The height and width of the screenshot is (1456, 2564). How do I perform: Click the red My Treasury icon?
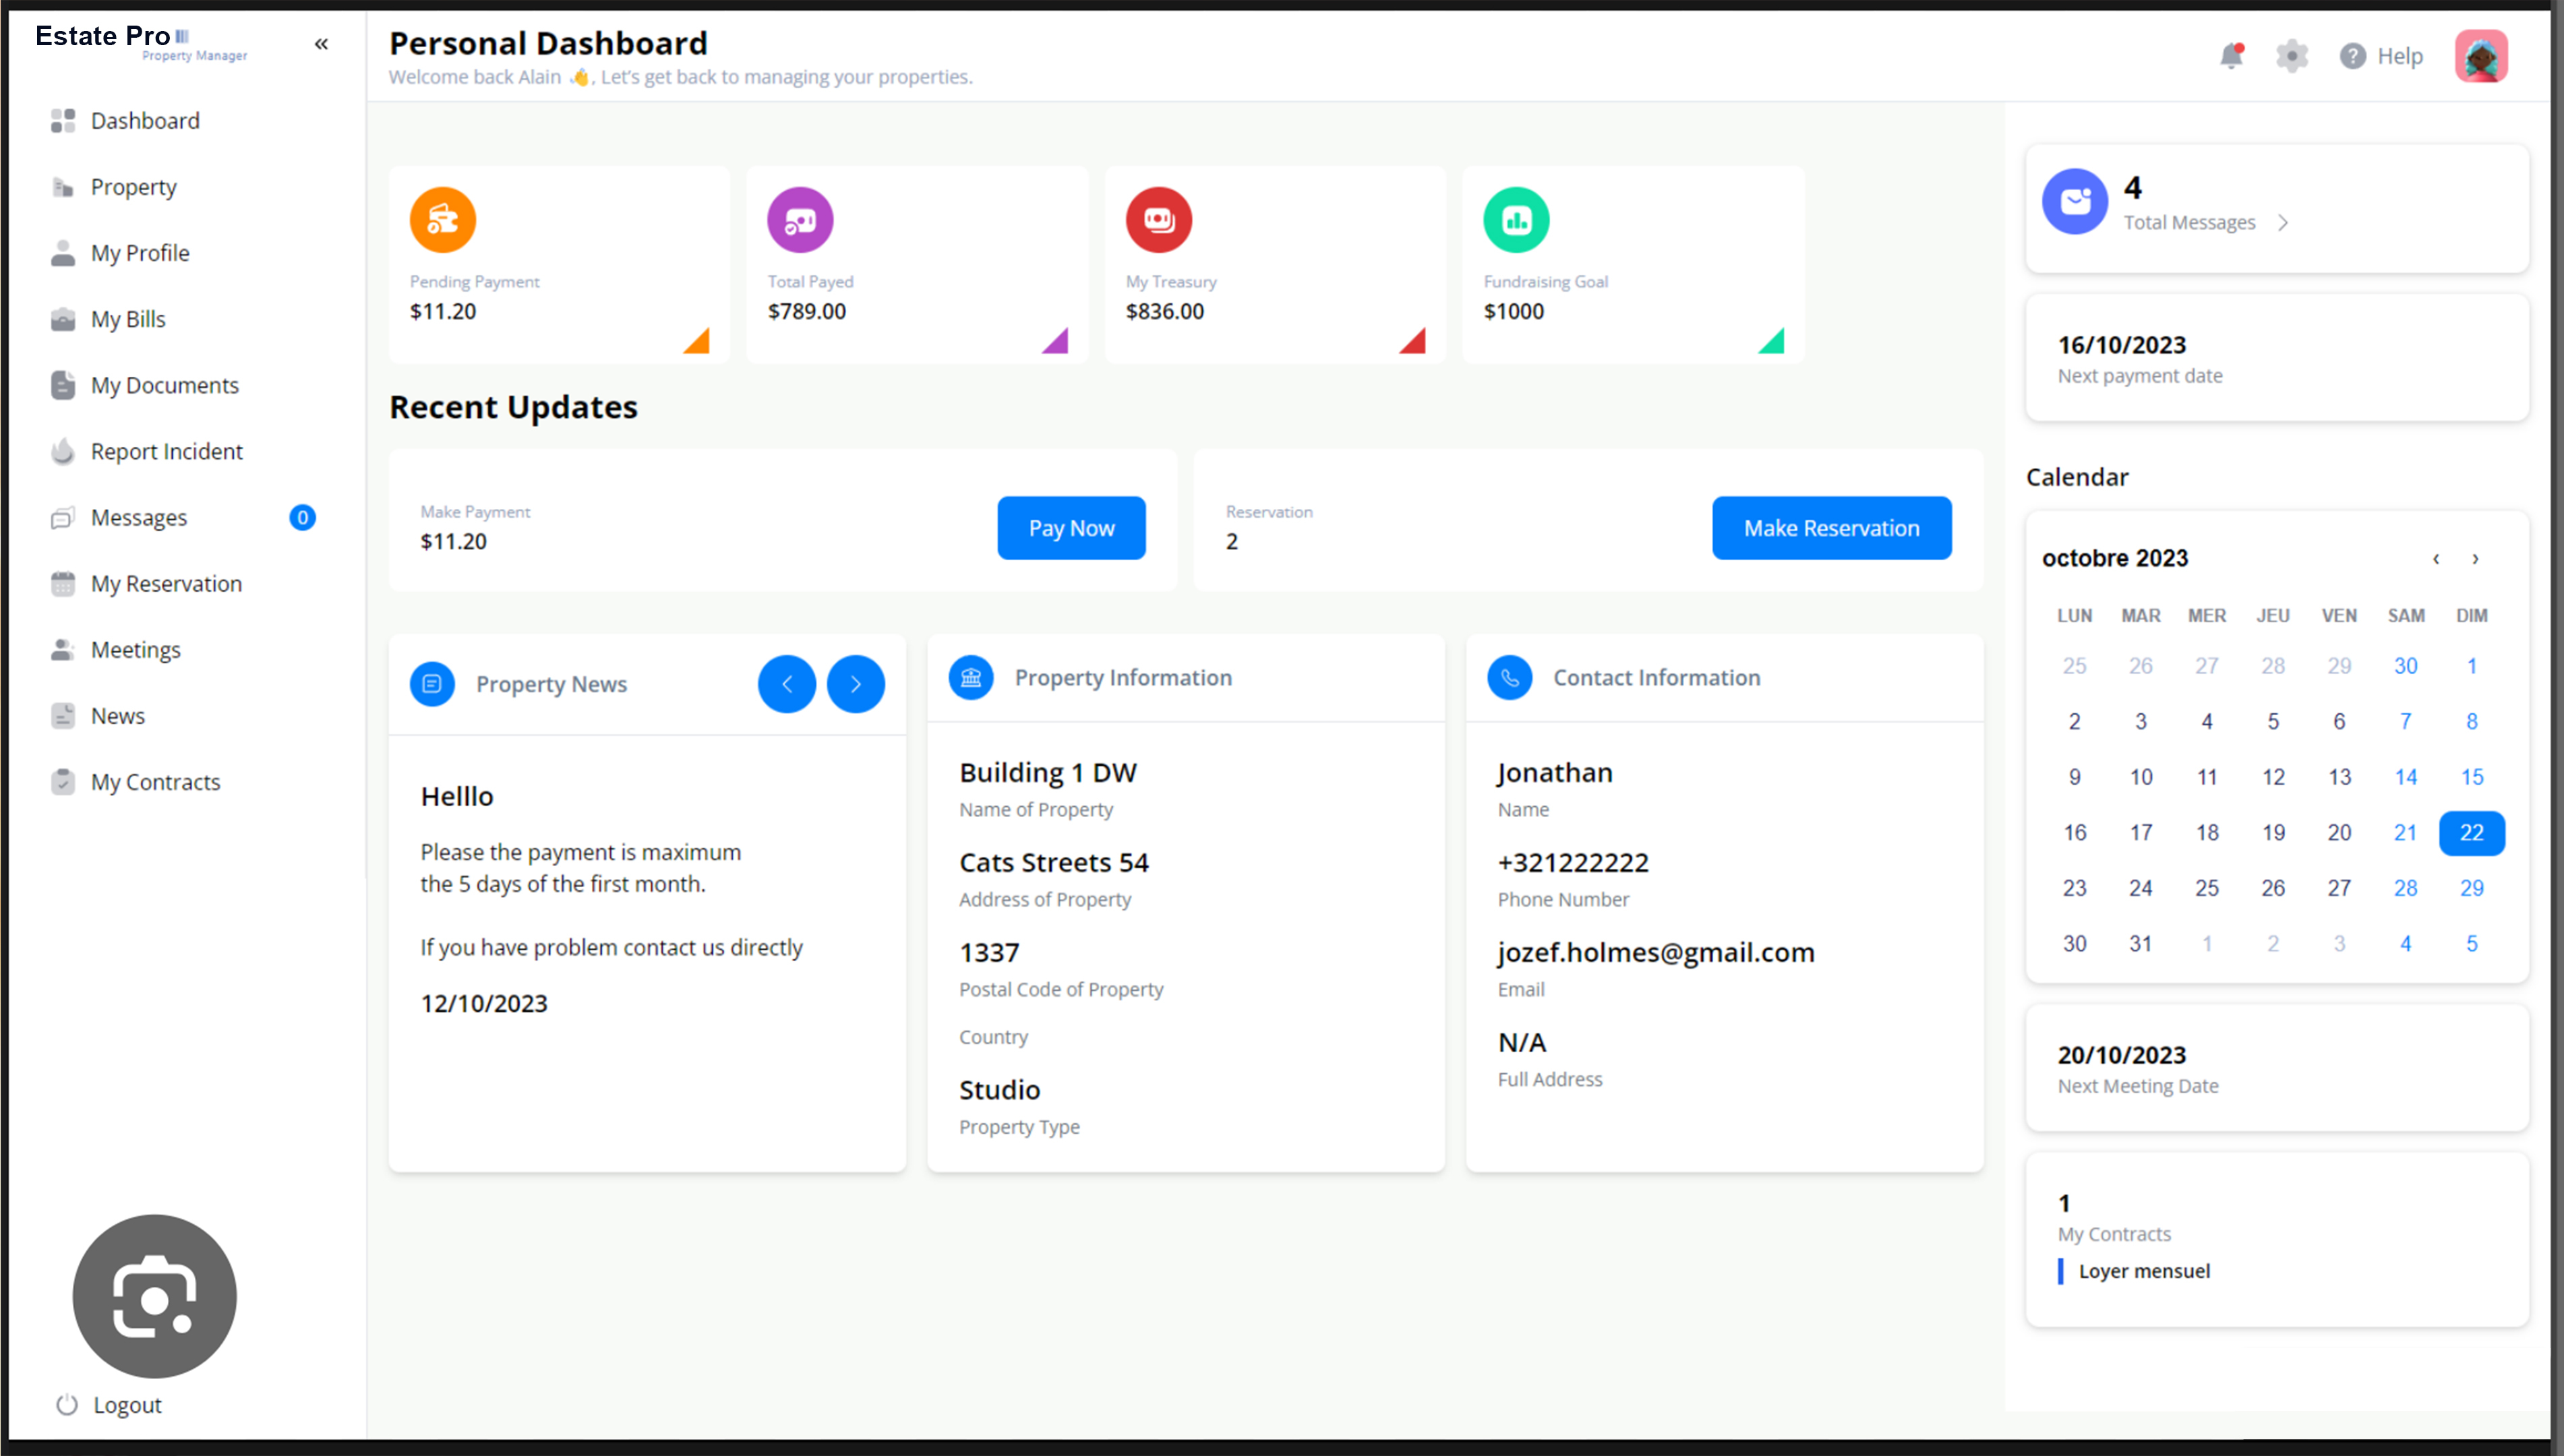pos(1158,220)
